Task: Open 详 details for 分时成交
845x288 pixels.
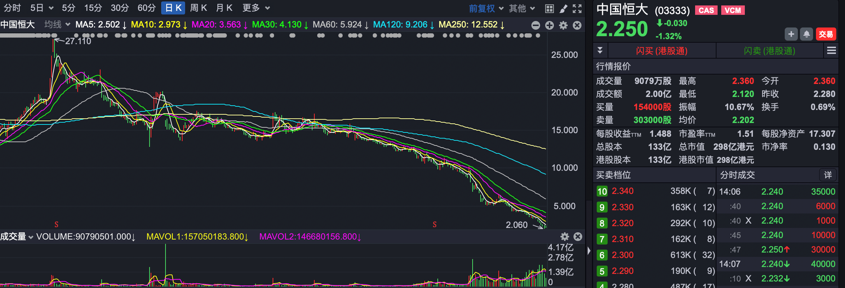Action: 828,175
